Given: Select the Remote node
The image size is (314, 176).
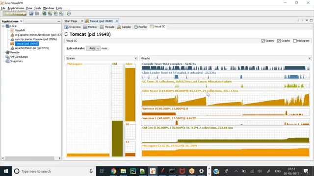Looking at the screenshot, I should tap(15, 52).
